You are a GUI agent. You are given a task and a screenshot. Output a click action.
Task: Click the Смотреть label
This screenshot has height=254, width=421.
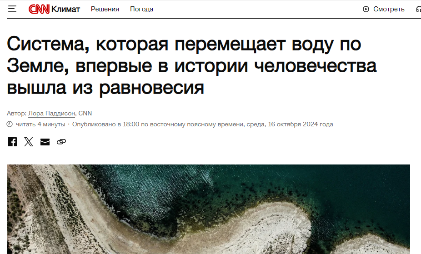[x=389, y=9]
